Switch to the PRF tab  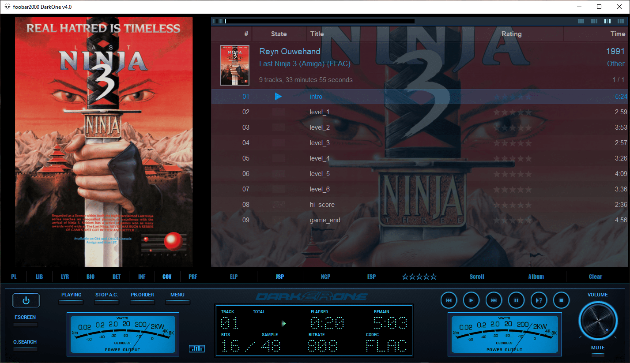(192, 277)
